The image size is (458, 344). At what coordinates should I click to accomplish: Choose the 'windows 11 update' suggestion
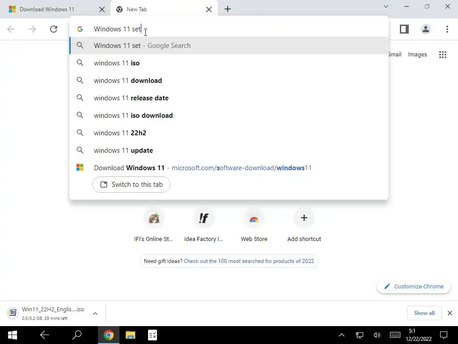(x=229, y=150)
